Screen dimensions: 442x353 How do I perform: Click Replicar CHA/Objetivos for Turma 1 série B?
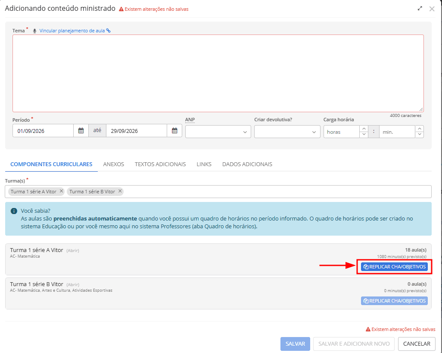point(394,301)
